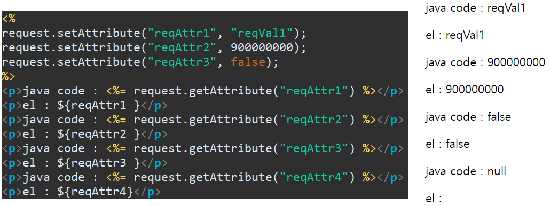Viewport: 550px width, 206px height.
Task: Click the opening <% scriptlet tag
Action: pyautogui.click(x=9, y=19)
